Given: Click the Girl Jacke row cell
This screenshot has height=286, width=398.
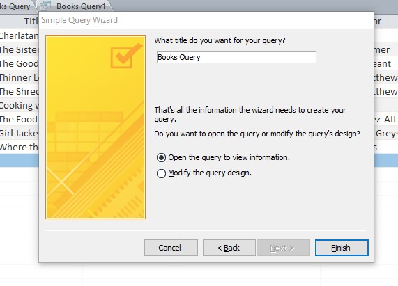Looking at the screenshot, I should tap(20, 133).
